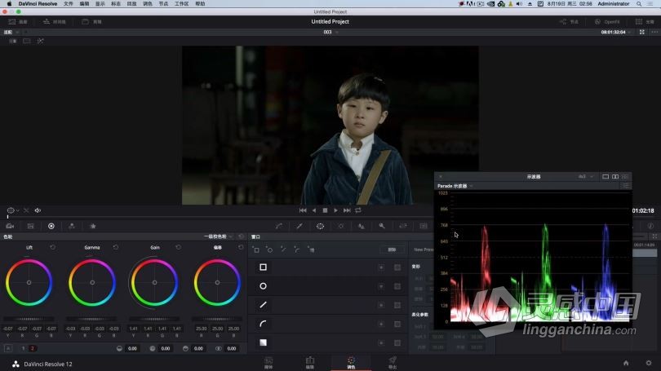
Task: Open the RGB Mixer palette
Action: 72,226
